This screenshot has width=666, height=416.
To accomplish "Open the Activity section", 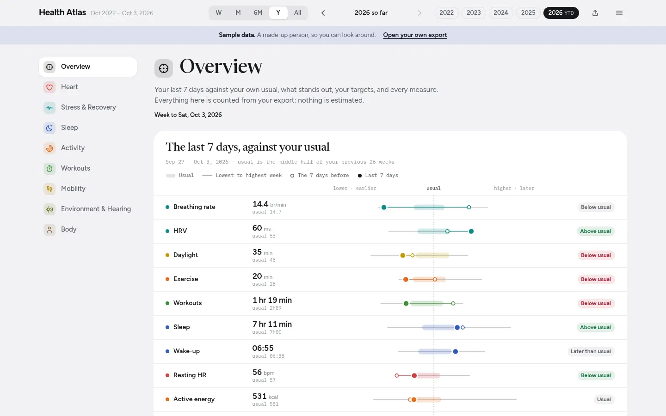I will [88, 148].
